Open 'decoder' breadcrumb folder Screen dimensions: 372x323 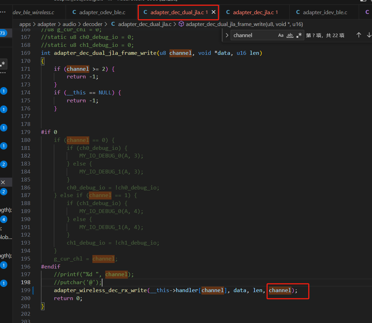click(x=92, y=24)
